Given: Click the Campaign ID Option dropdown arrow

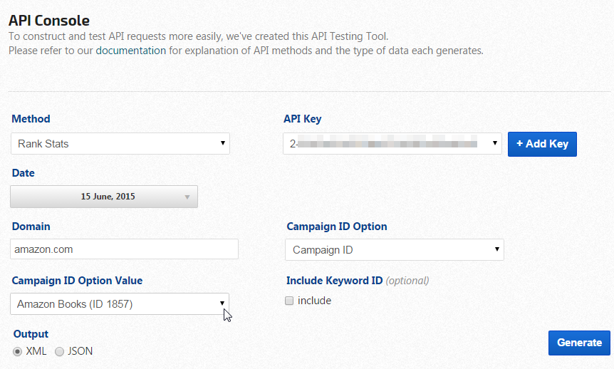Looking at the screenshot, I should (x=496, y=249).
